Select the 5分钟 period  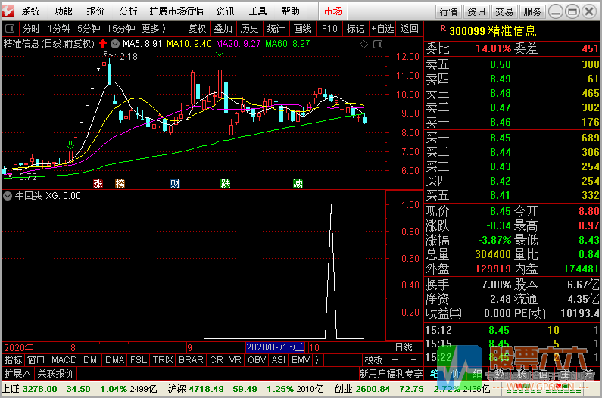coord(89,29)
